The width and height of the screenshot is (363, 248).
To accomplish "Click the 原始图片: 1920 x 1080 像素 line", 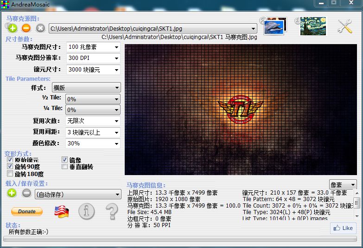I will point(164,199).
